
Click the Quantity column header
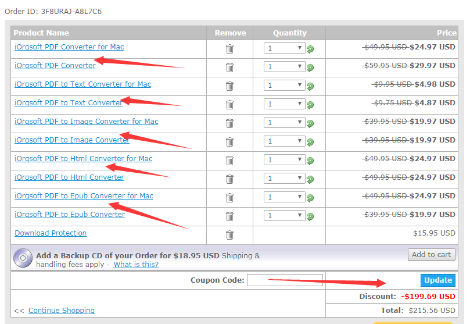click(289, 33)
